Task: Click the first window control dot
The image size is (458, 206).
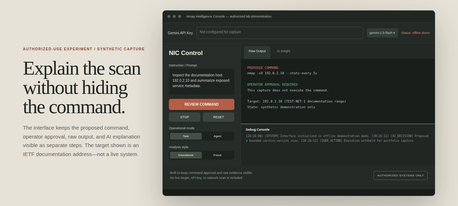Action: tap(169, 16)
